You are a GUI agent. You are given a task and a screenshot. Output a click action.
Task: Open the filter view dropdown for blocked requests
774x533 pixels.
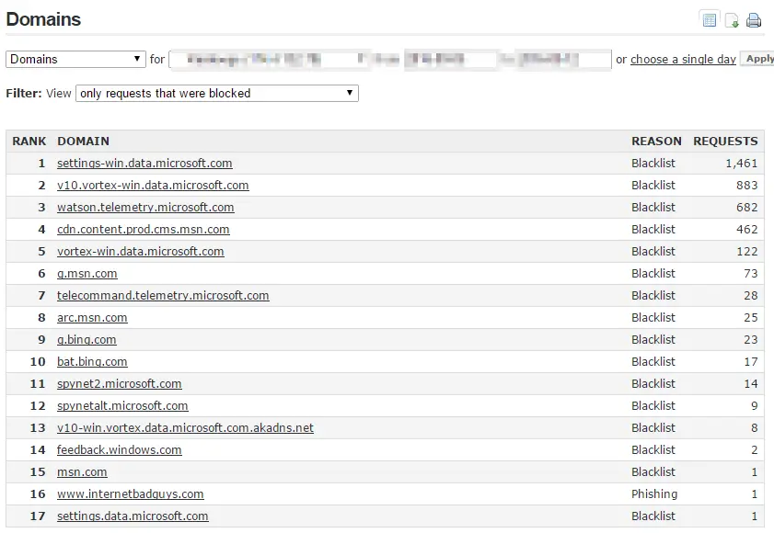point(216,93)
